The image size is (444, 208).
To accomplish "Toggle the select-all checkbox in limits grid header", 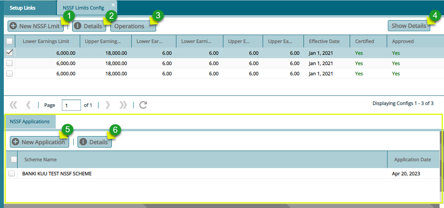I will click(x=9, y=41).
